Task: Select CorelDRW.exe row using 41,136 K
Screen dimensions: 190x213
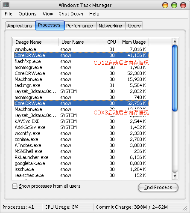Action: [81, 55]
